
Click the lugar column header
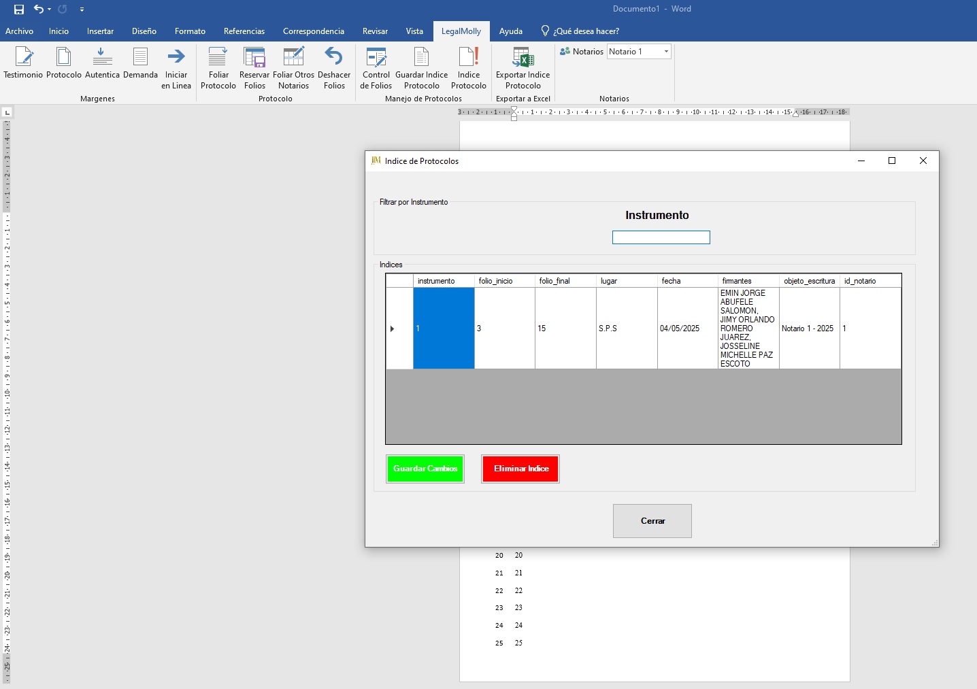(627, 281)
